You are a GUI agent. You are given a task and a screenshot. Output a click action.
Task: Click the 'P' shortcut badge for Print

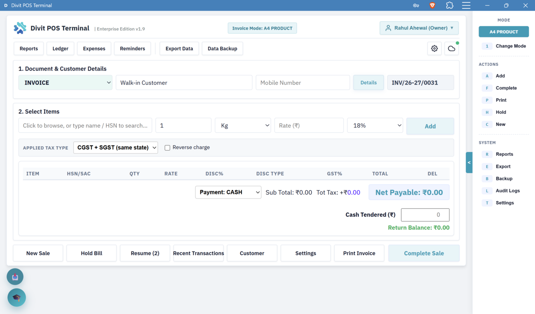coord(487,100)
